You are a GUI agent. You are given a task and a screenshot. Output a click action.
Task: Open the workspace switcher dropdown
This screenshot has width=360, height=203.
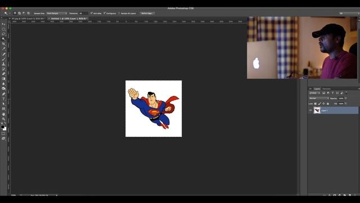tap(349, 14)
